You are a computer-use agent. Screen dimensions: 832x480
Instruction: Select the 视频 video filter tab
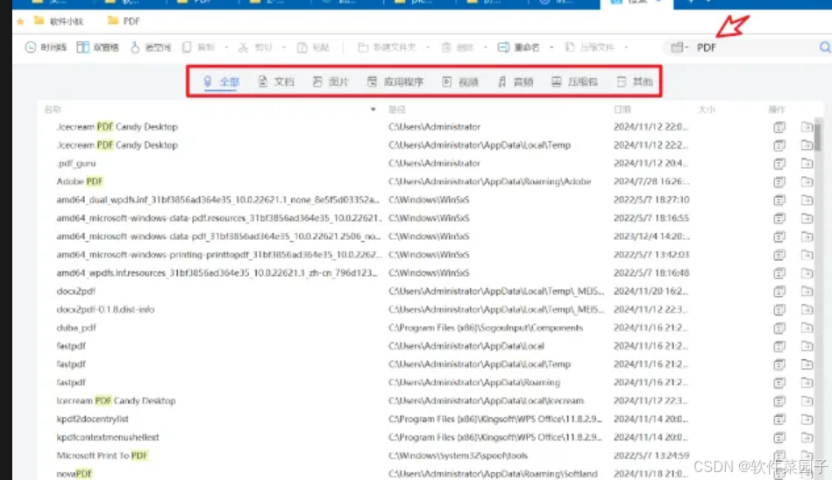[460, 81]
